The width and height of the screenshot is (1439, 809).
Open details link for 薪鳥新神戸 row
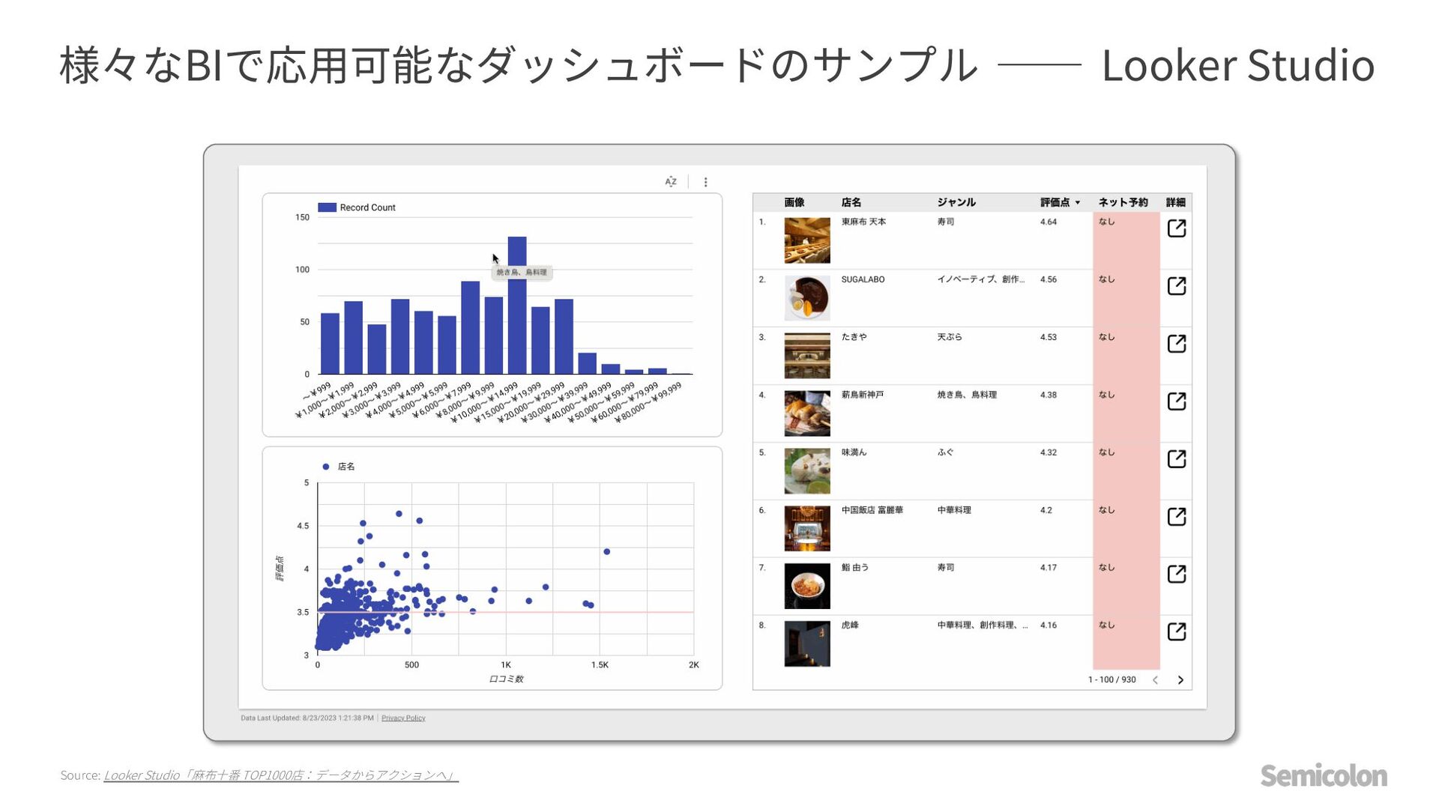coord(1176,402)
